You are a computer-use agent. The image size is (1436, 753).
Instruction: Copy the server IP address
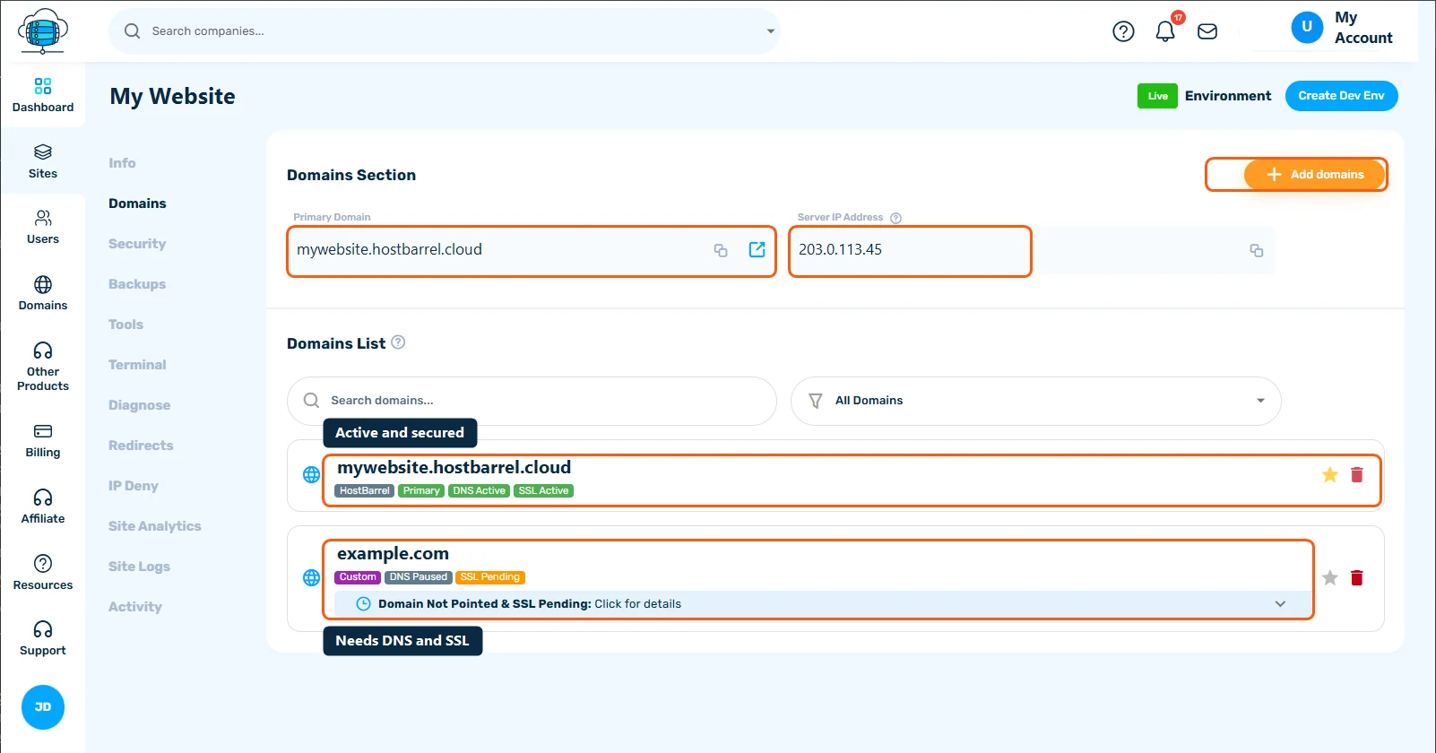(x=1256, y=250)
